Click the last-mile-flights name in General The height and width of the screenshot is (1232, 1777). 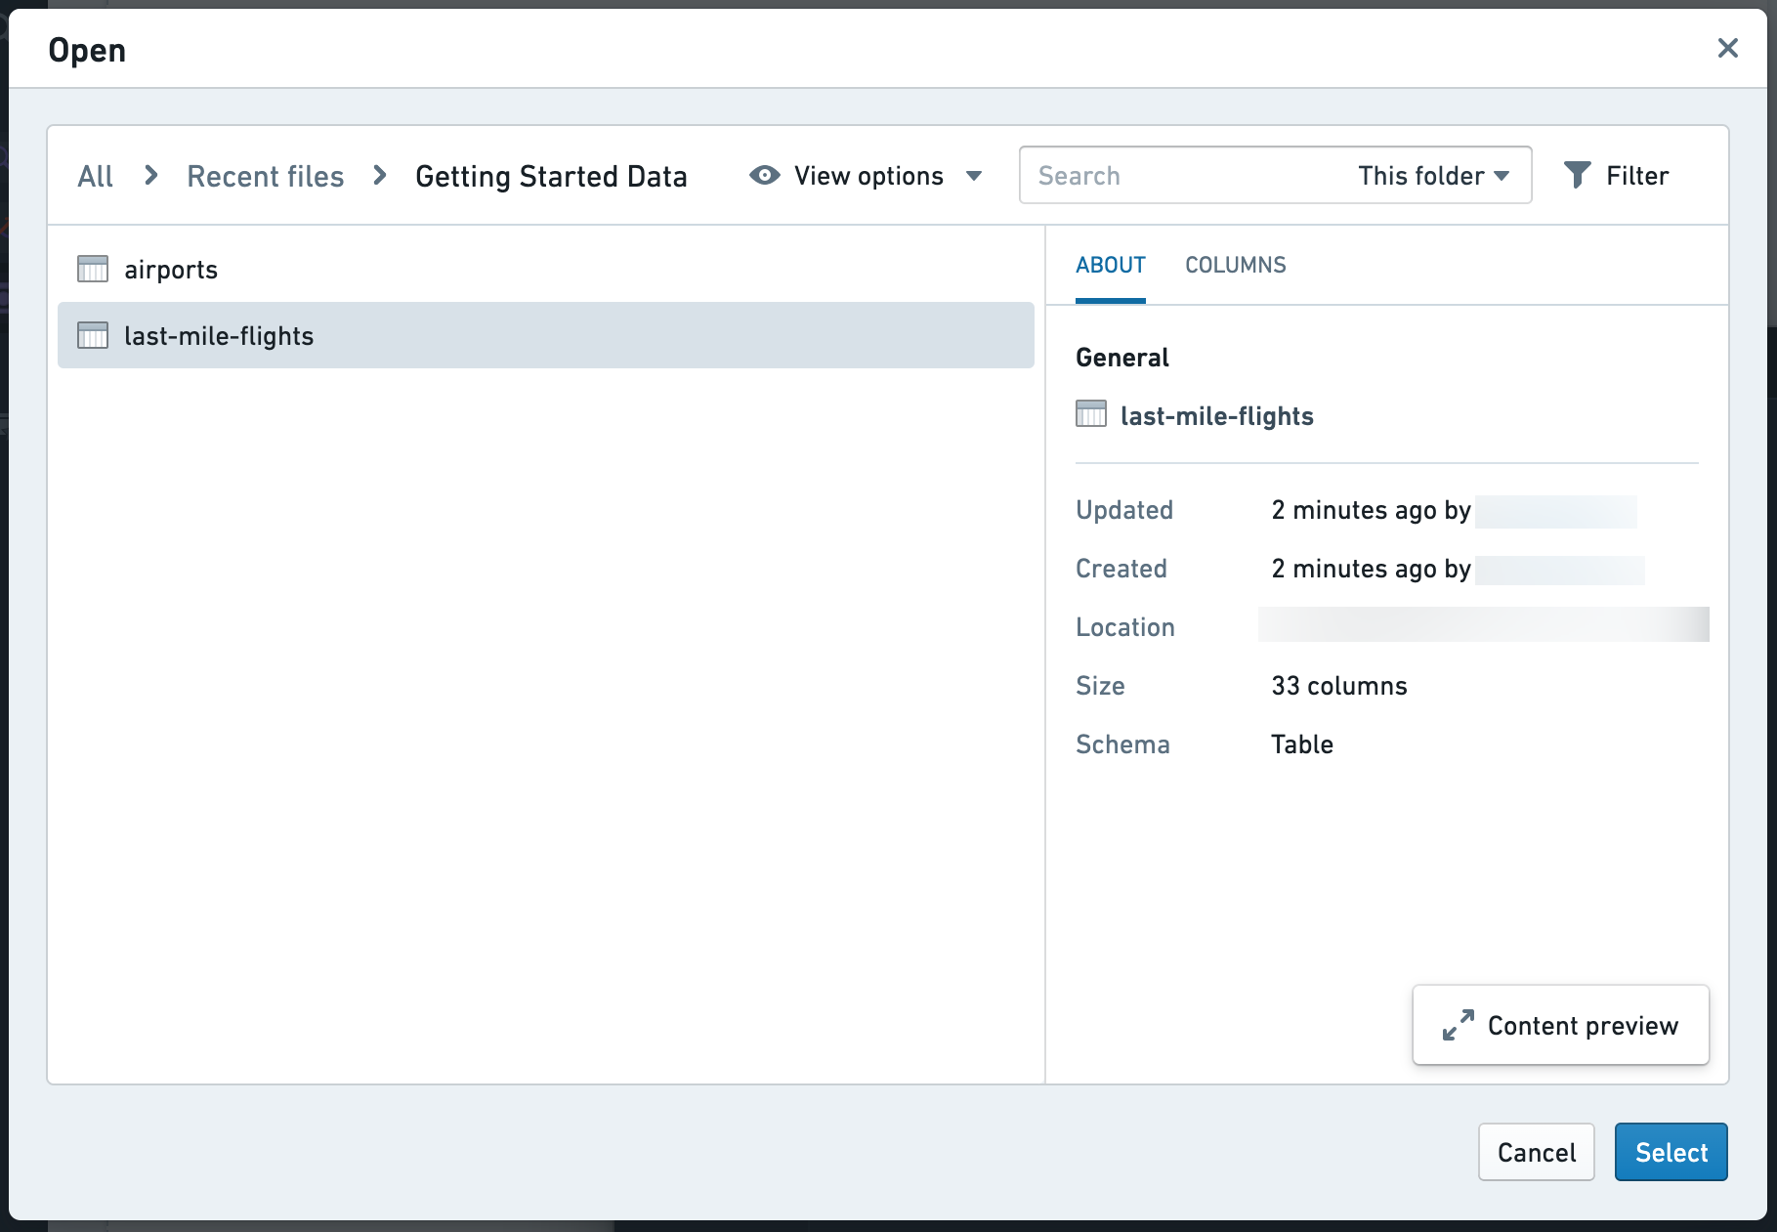point(1216,416)
